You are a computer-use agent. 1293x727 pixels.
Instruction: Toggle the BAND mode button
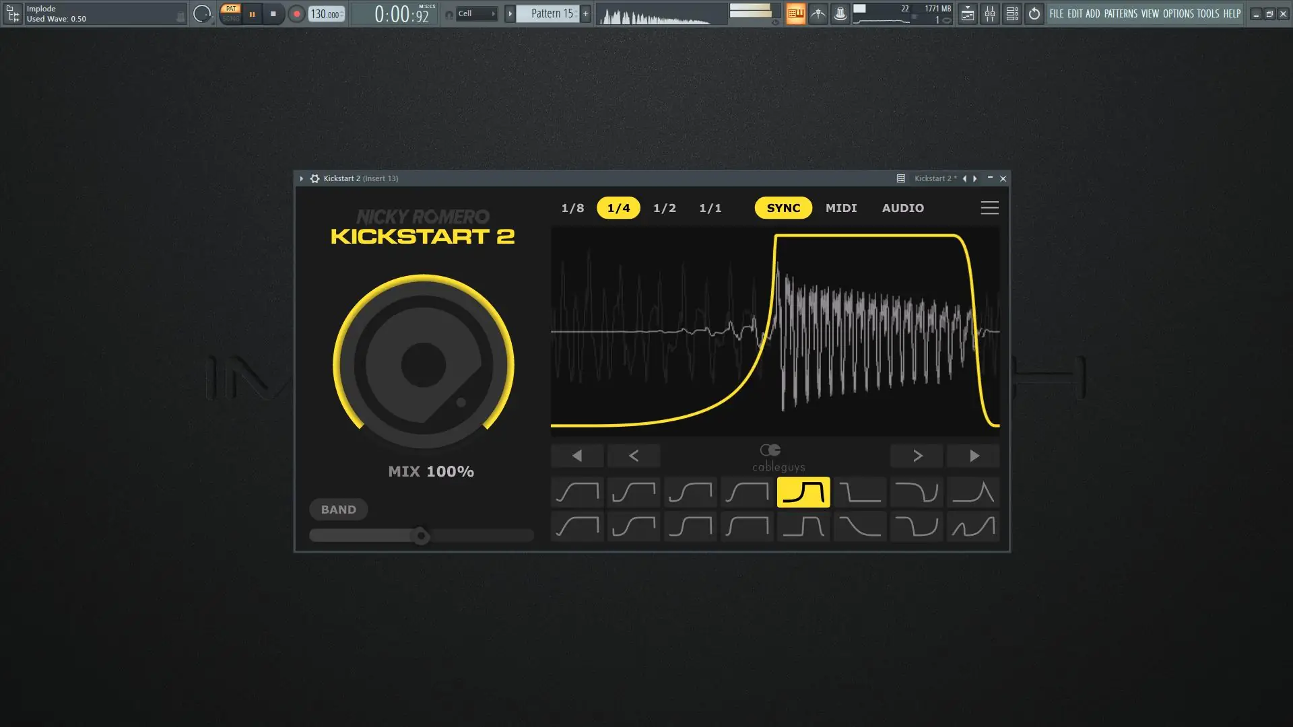(338, 510)
